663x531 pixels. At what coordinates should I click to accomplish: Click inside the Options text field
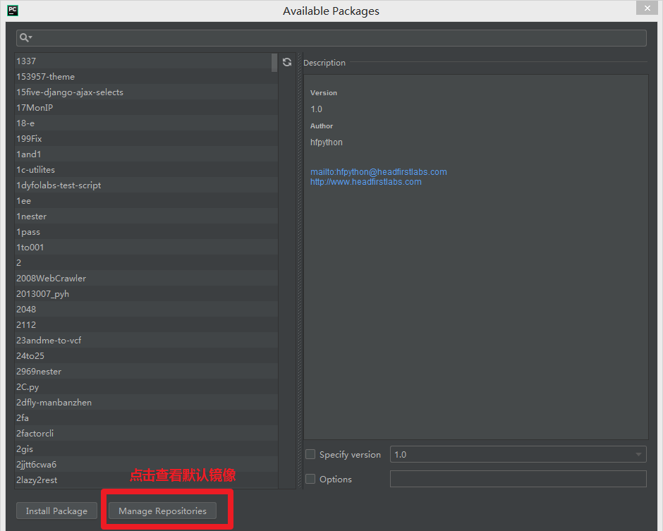point(518,479)
